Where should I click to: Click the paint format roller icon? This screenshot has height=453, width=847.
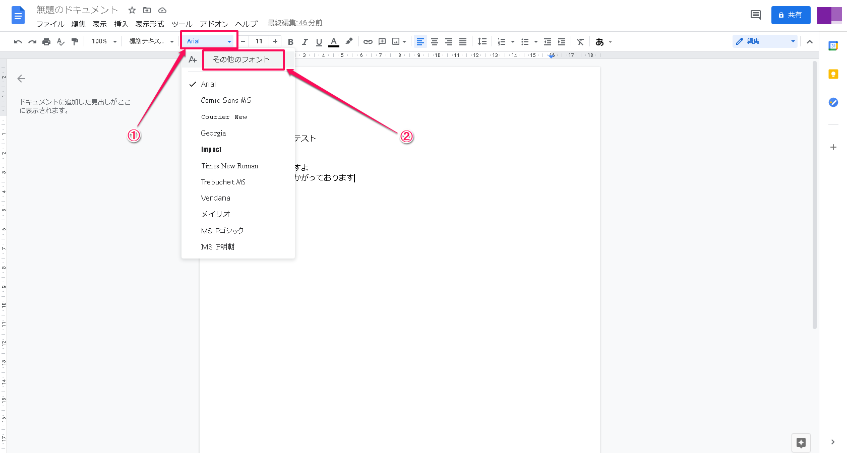point(75,42)
